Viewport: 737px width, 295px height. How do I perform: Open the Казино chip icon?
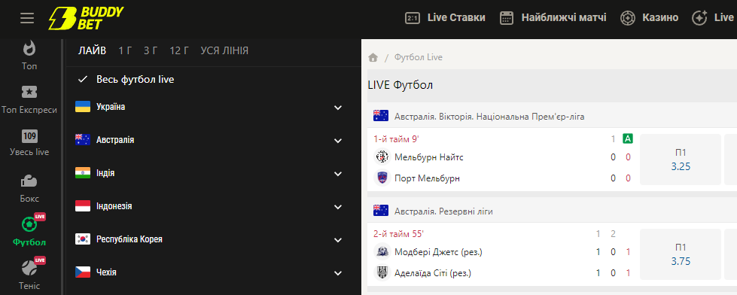tap(628, 18)
